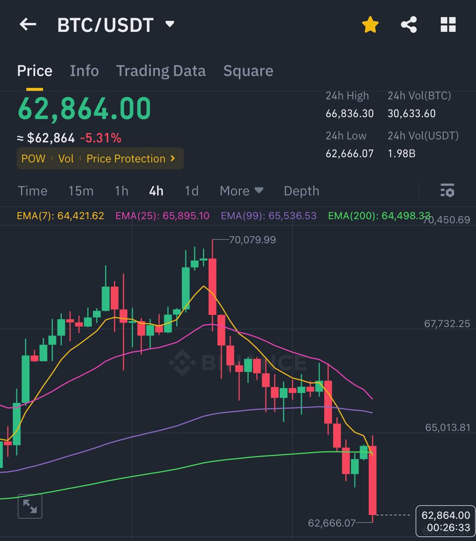Switch to the Trading Data tab
This screenshot has height=541, width=476.
click(161, 71)
